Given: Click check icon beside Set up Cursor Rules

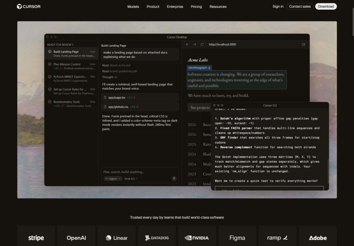Looking at the screenshot, I should click(50, 89).
